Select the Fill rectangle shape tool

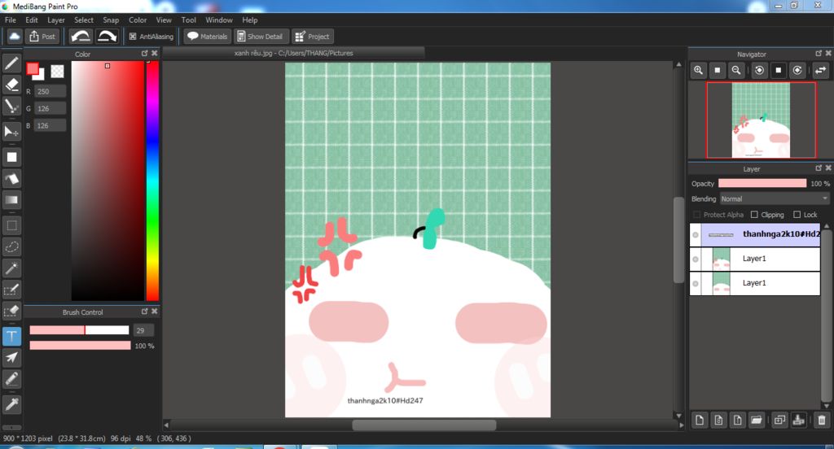click(11, 157)
